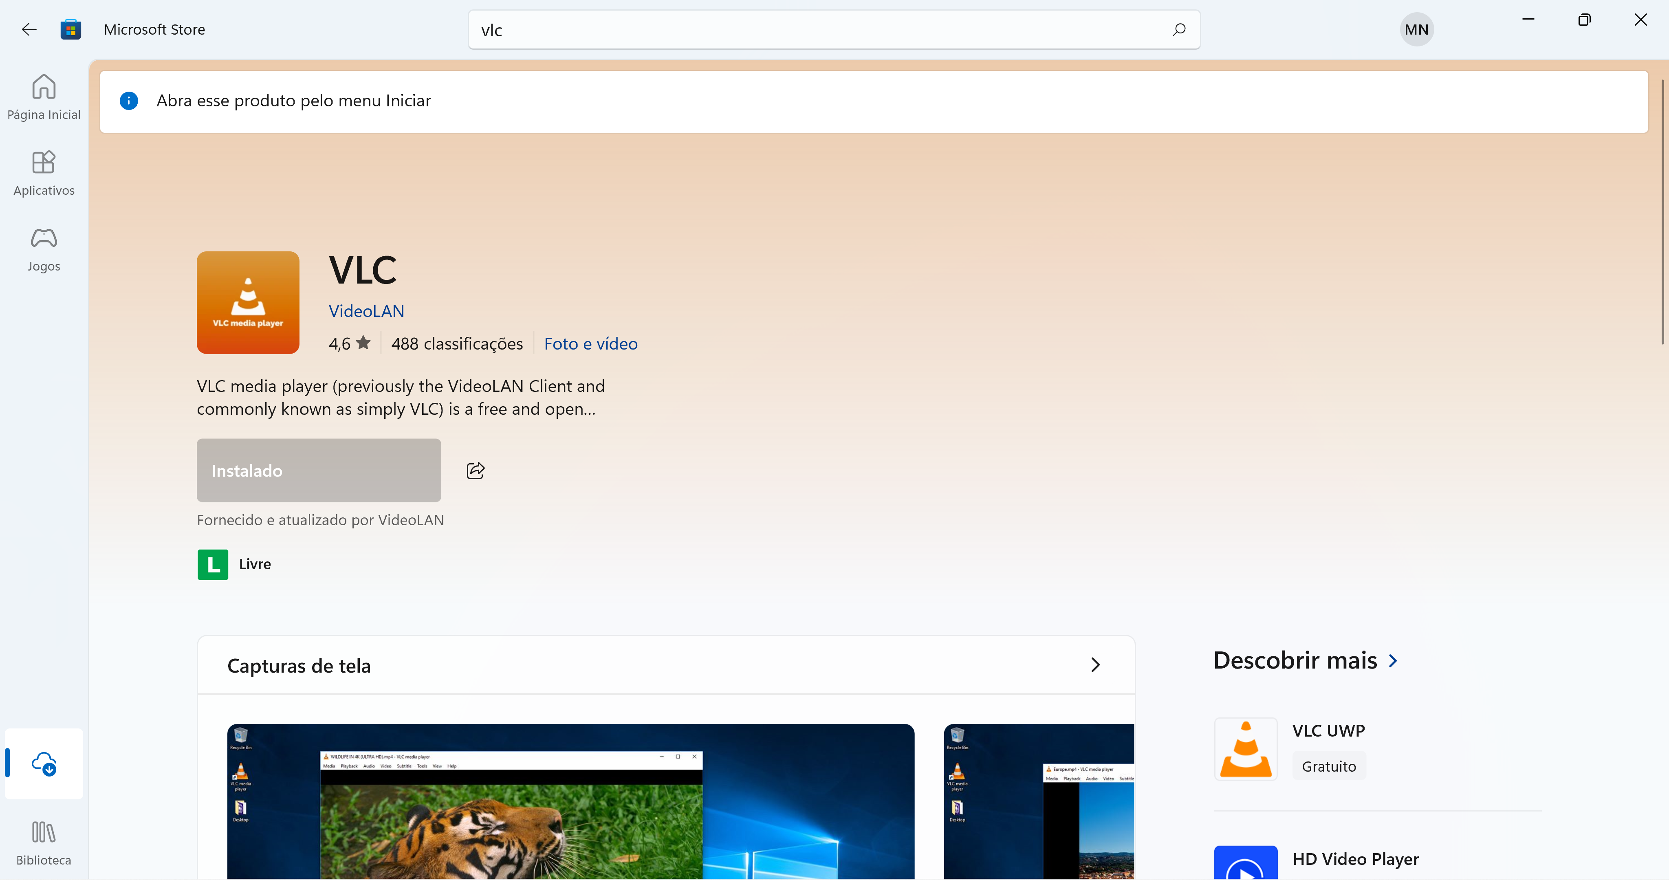The image size is (1669, 880).
Task: Click the 4,6 rating value
Action: click(339, 343)
